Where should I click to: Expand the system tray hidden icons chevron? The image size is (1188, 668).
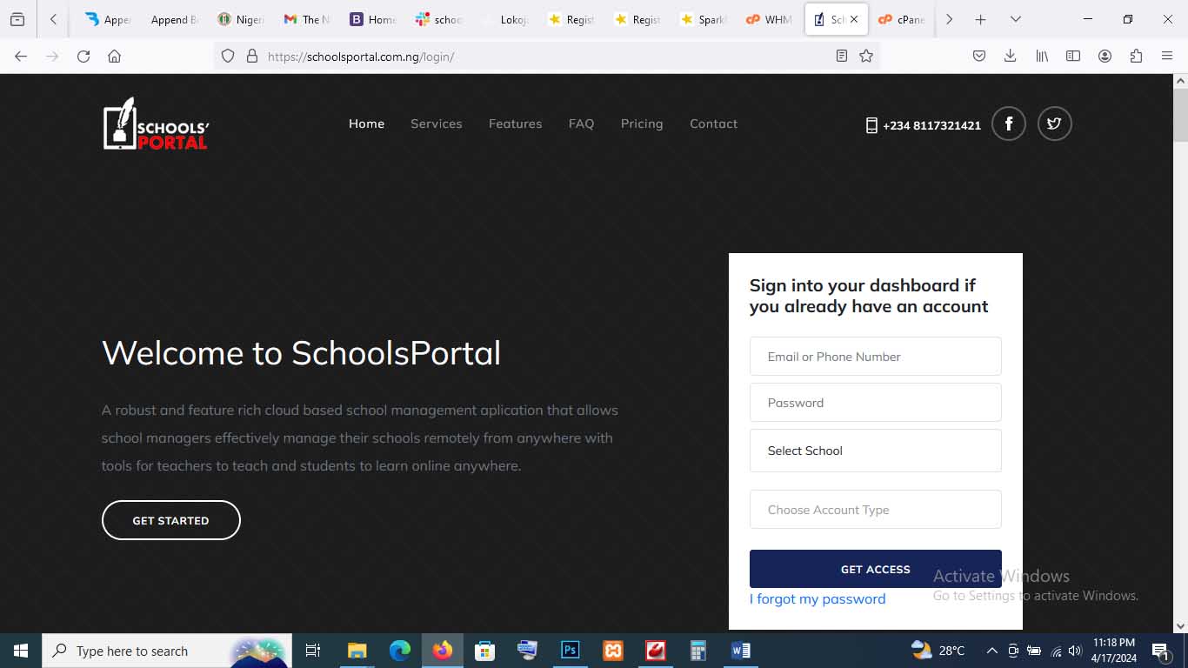point(991,651)
